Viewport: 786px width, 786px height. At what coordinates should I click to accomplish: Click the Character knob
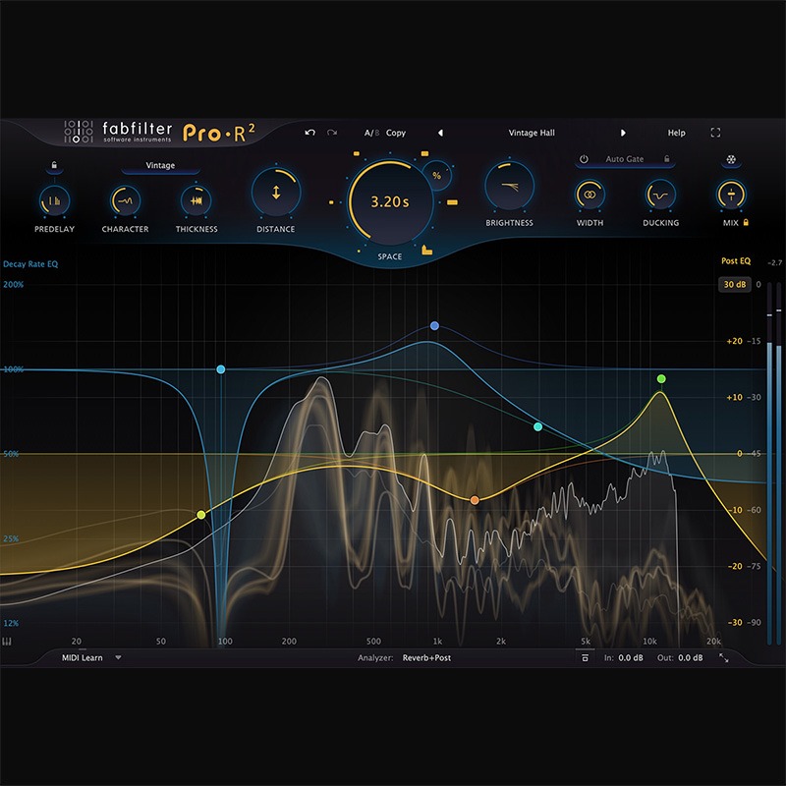pyautogui.click(x=125, y=200)
